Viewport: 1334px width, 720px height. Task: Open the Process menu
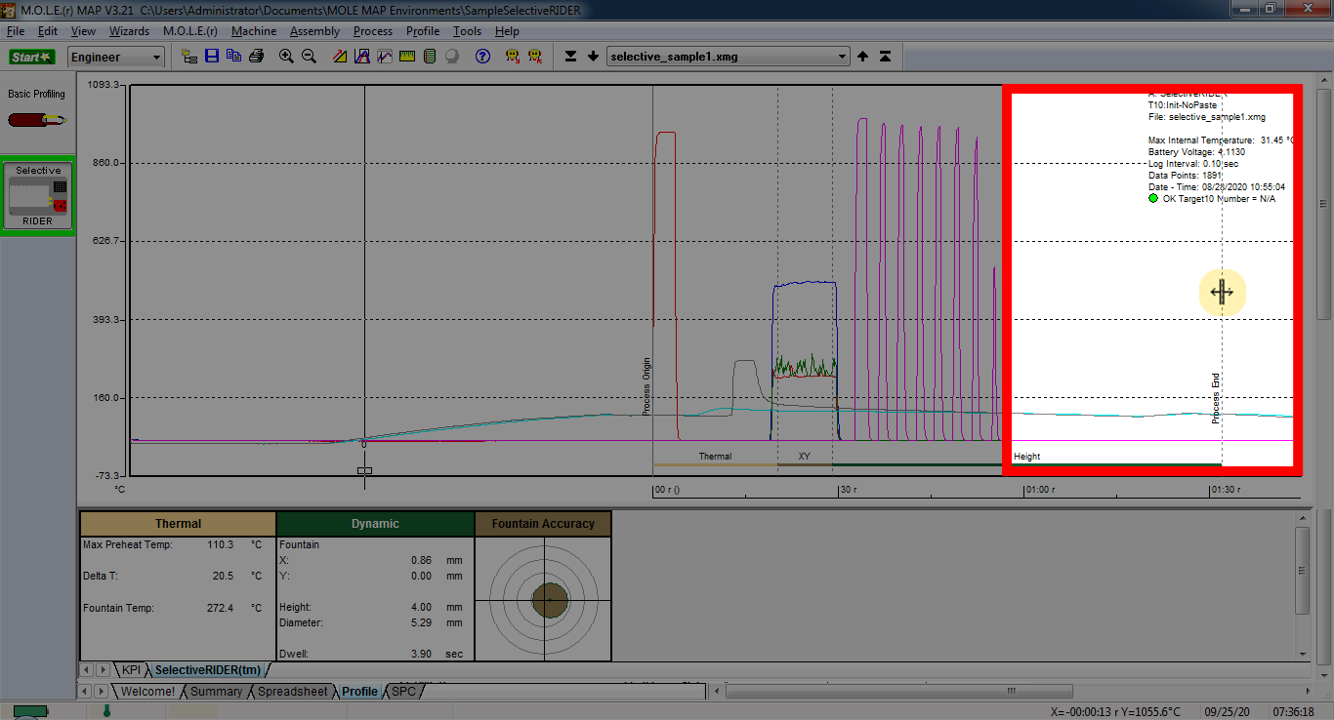[x=373, y=31]
